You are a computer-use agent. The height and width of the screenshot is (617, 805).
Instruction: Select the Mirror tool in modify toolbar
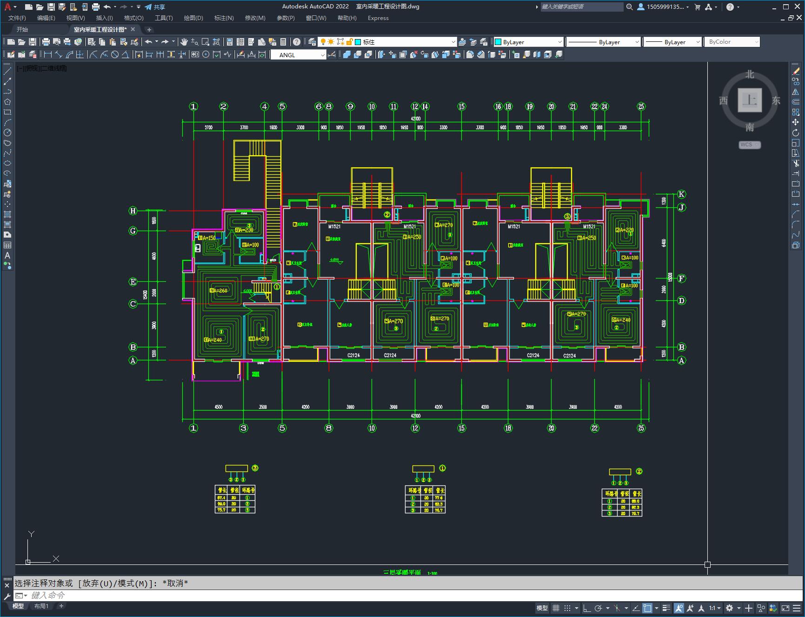tap(796, 92)
